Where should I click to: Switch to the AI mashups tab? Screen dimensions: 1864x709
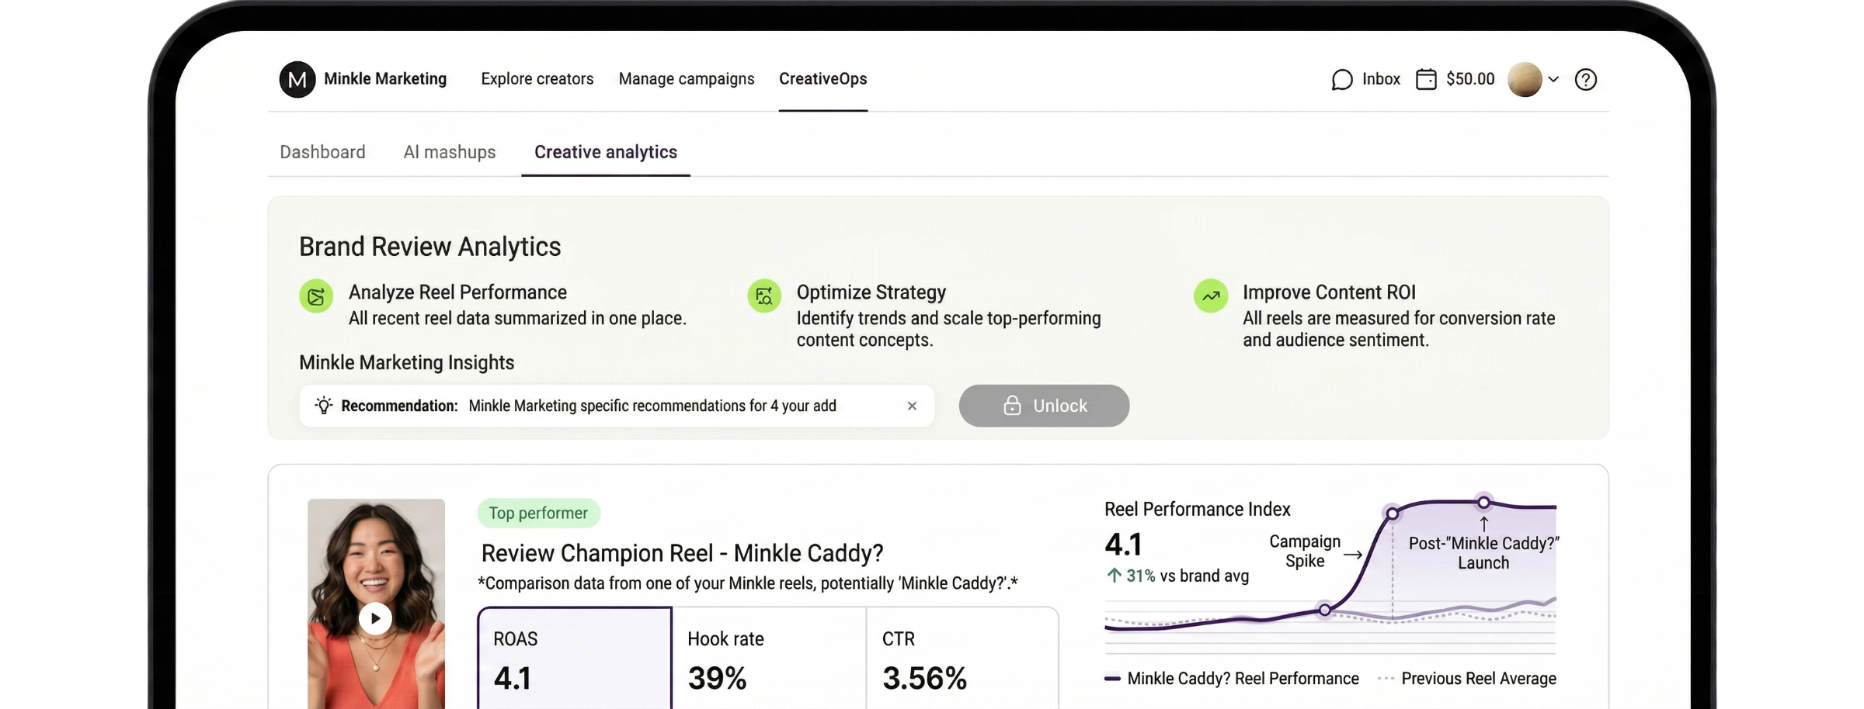point(449,152)
